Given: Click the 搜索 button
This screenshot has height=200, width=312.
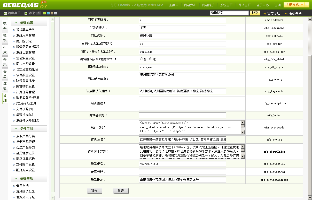Looking at the screenshot, I should tap(255, 13).
